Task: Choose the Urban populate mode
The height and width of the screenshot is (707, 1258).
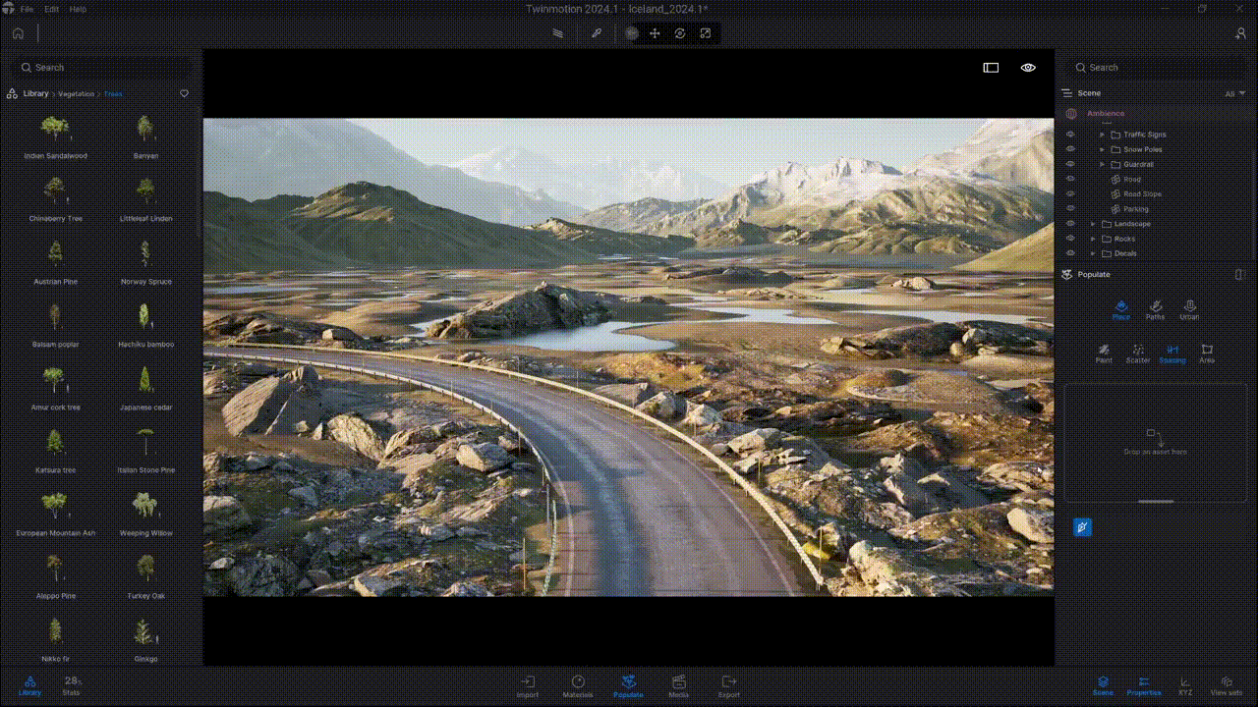Action: pyautogui.click(x=1189, y=310)
